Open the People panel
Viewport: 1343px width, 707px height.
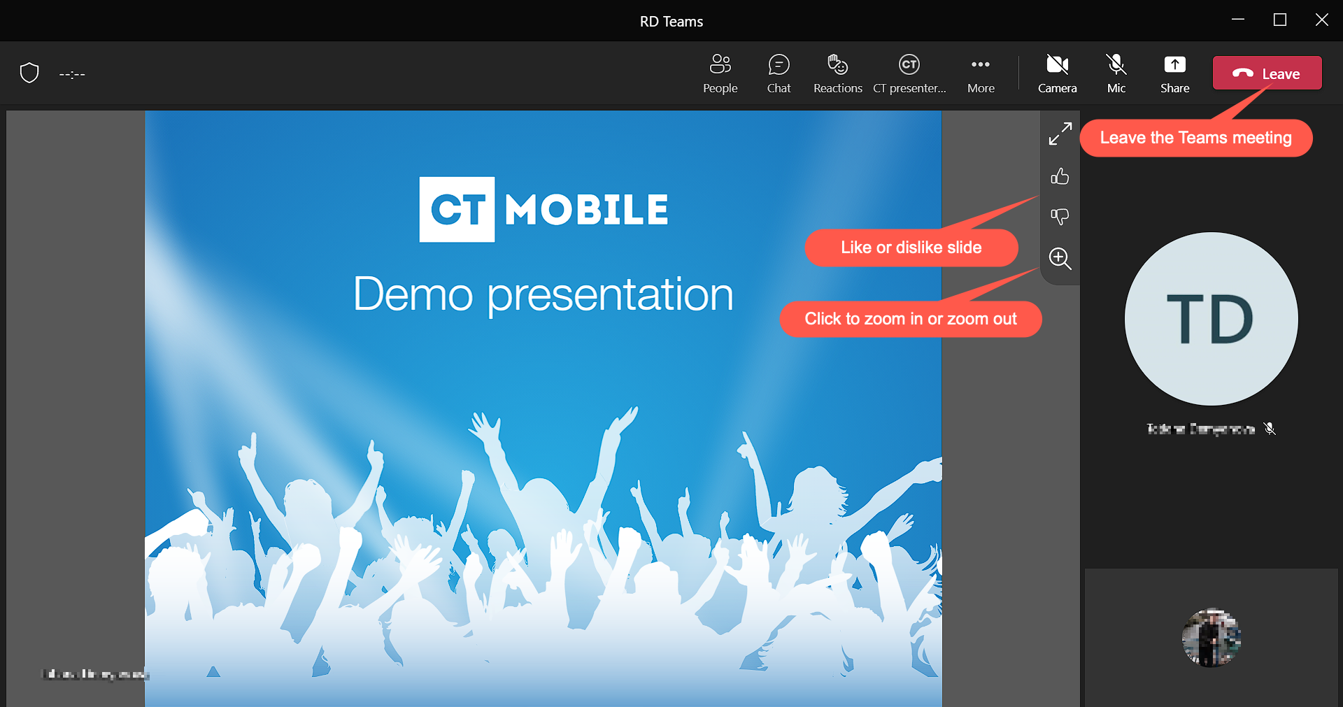[x=720, y=73]
